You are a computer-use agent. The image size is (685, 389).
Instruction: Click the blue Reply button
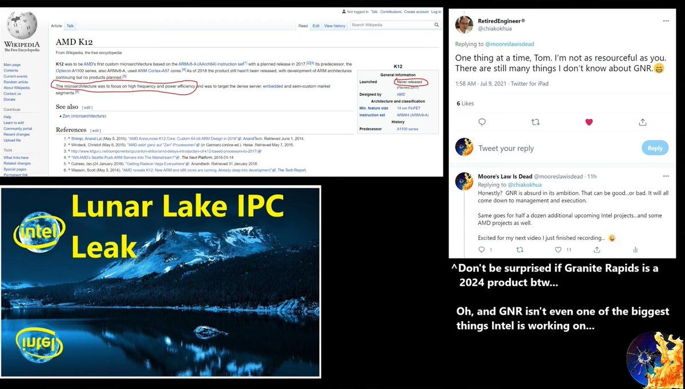click(x=655, y=148)
